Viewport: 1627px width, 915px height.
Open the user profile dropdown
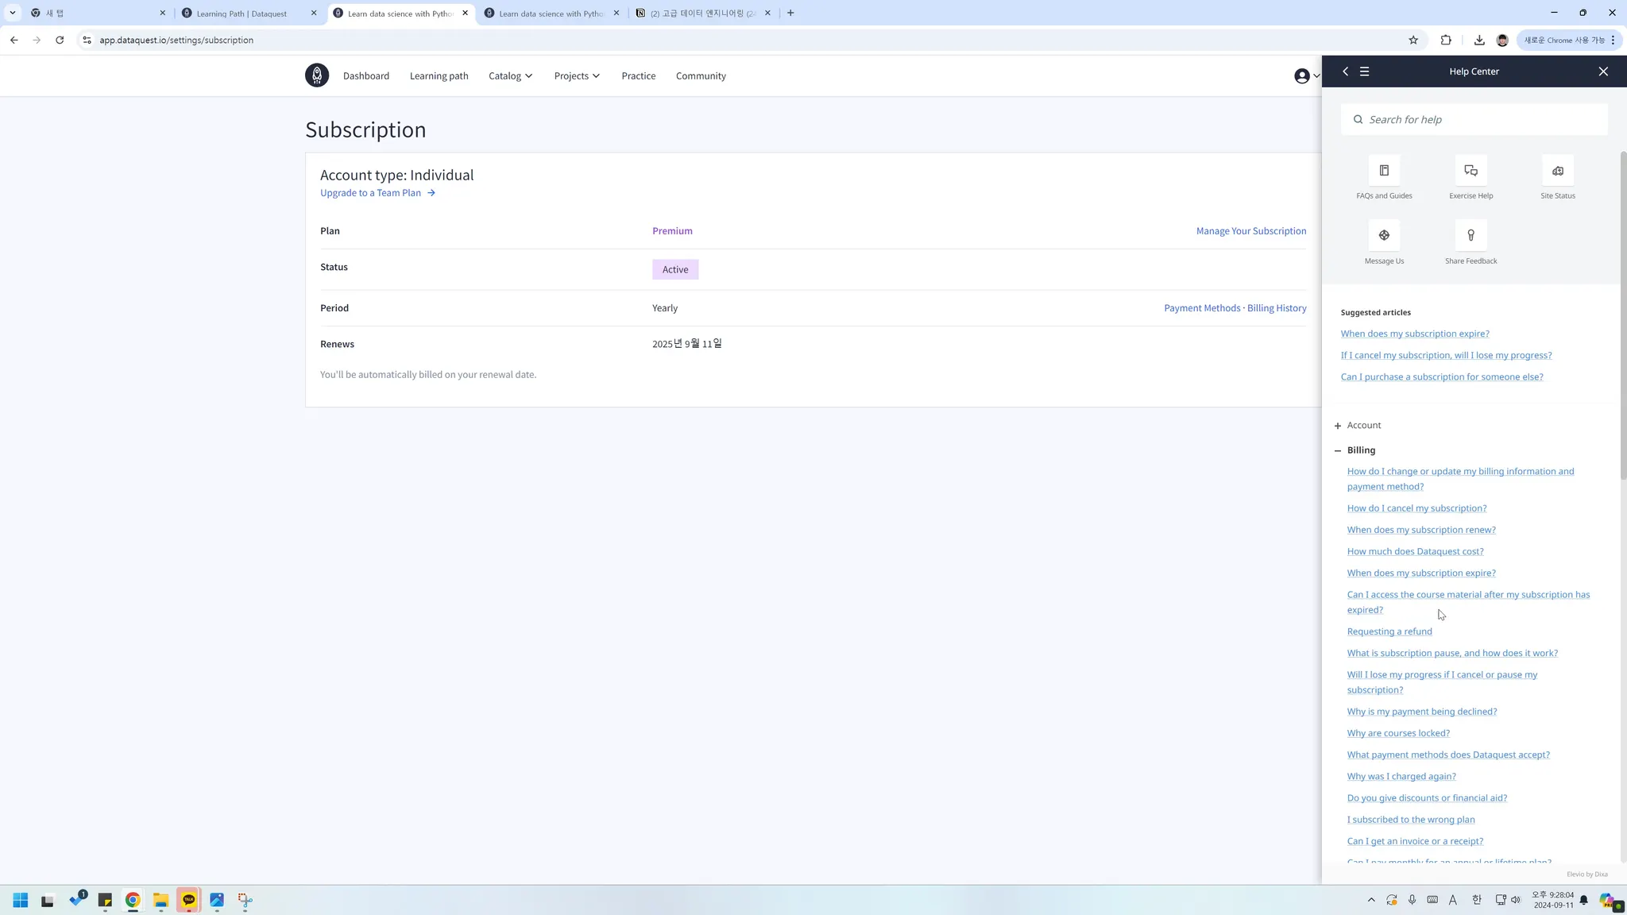click(1305, 76)
